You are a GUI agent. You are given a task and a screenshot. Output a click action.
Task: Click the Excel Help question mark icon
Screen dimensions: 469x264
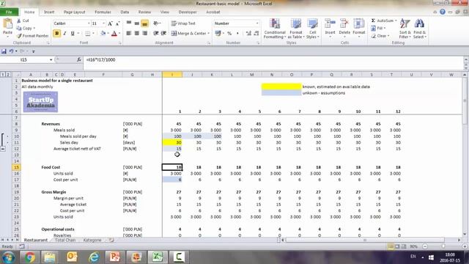pyautogui.click(x=443, y=12)
